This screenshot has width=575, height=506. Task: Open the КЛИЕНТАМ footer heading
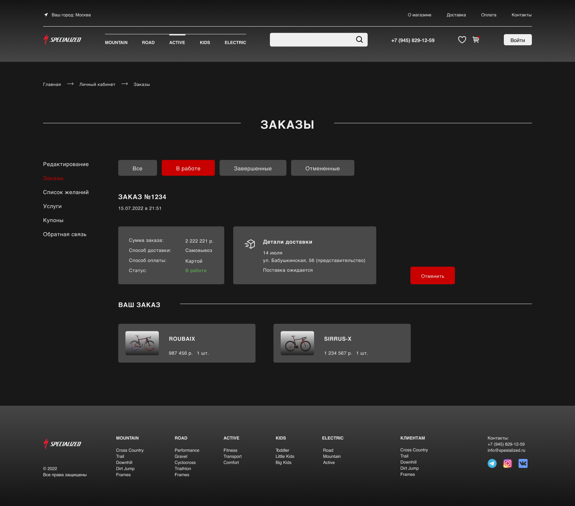[x=413, y=438]
